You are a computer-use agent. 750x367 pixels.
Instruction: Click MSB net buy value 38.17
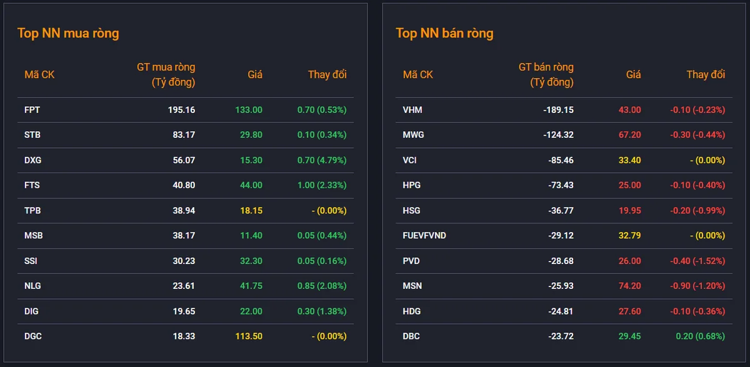coord(184,236)
